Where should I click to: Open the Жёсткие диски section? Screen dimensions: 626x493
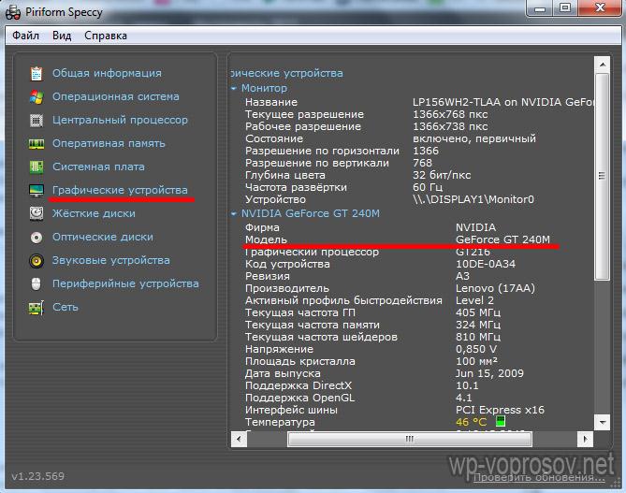(94, 213)
